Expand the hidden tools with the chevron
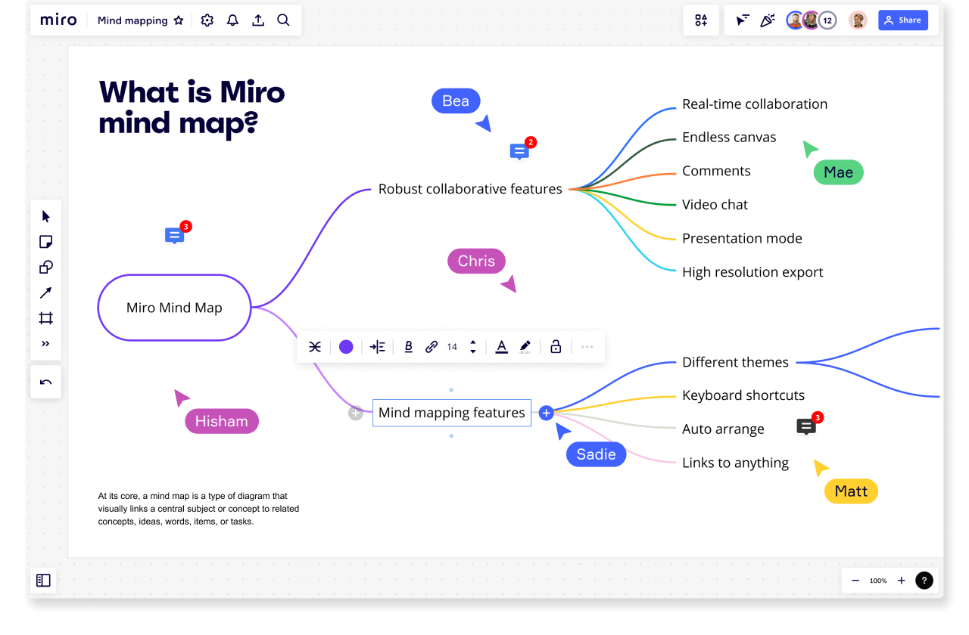 (45, 343)
